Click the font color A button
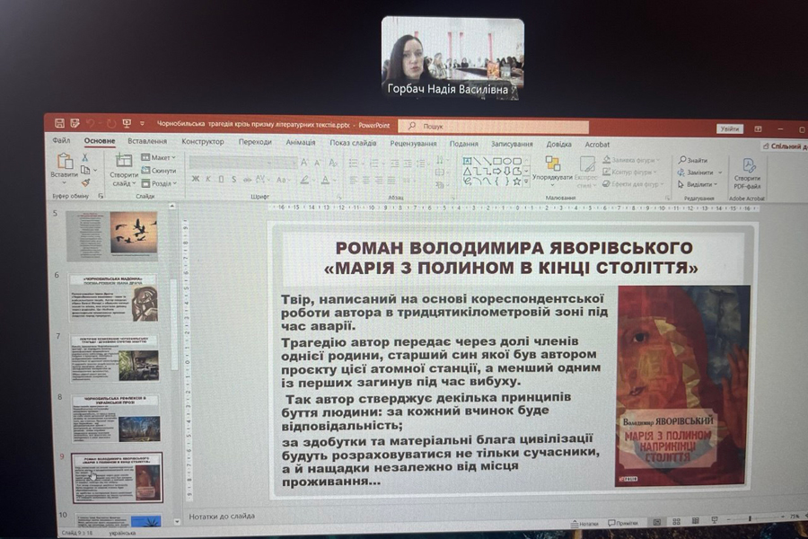Viewport: 808px width, 539px height. pos(325,180)
